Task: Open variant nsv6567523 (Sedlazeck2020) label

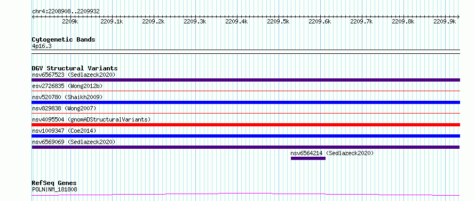Action: [x=74, y=75]
